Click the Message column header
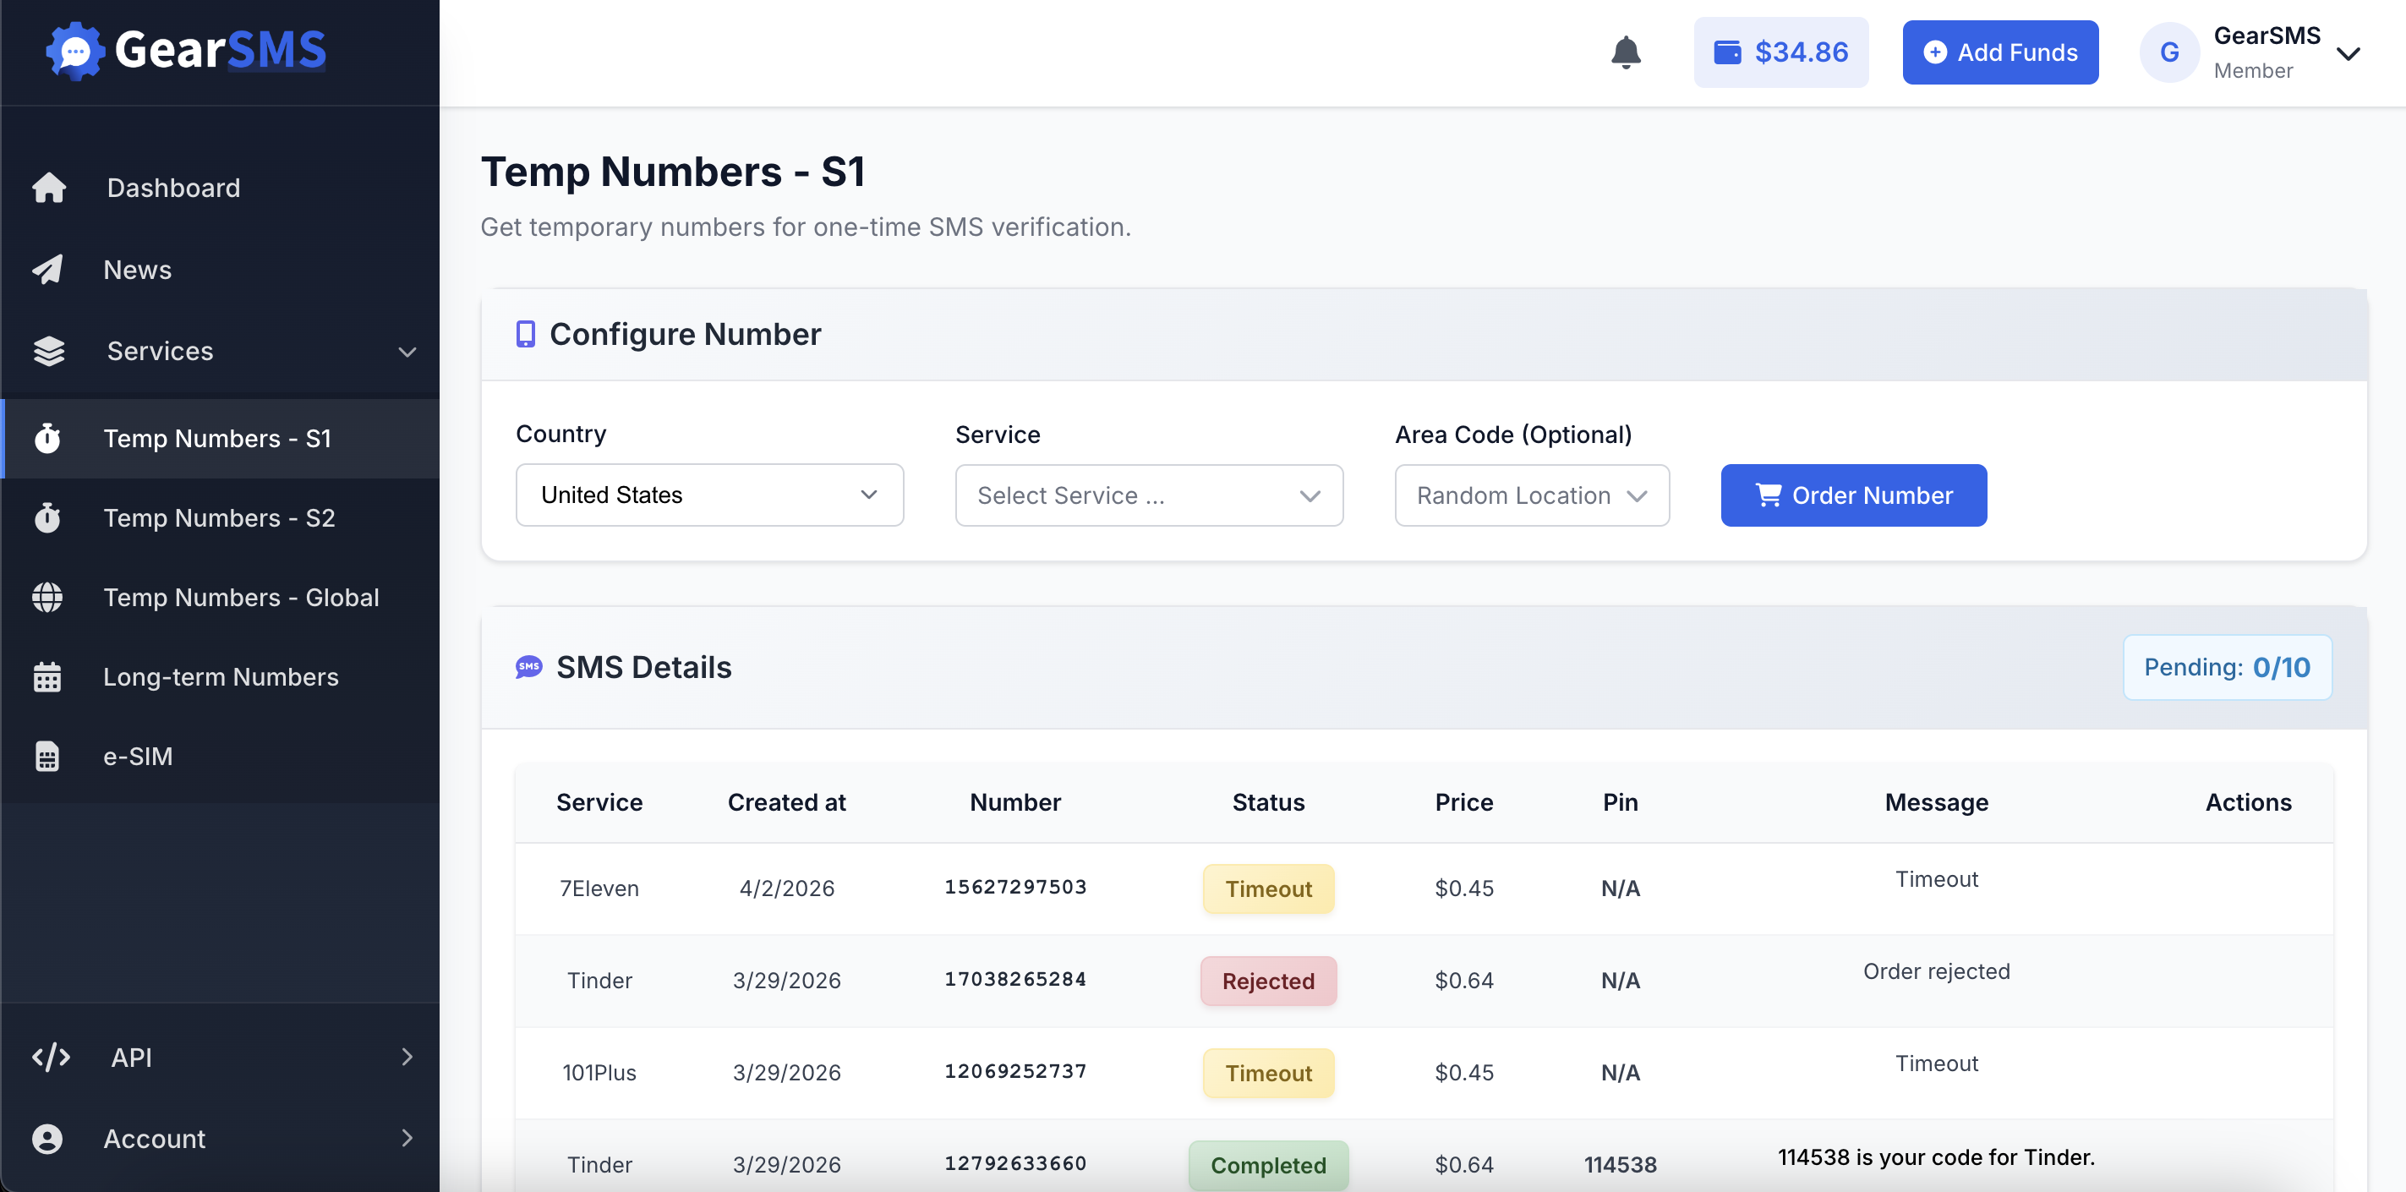The height and width of the screenshot is (1192, 2406). [1936, 802]
